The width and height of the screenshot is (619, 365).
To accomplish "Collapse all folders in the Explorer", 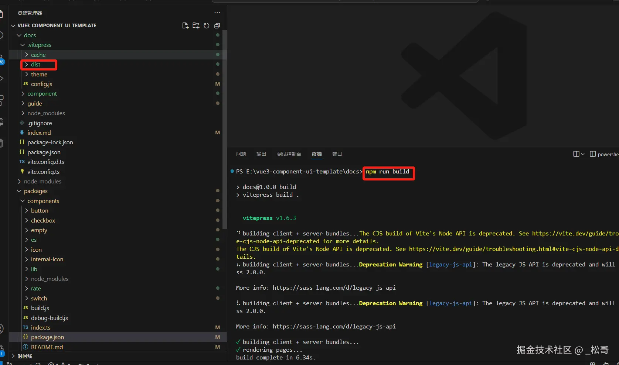I will 217,25.
